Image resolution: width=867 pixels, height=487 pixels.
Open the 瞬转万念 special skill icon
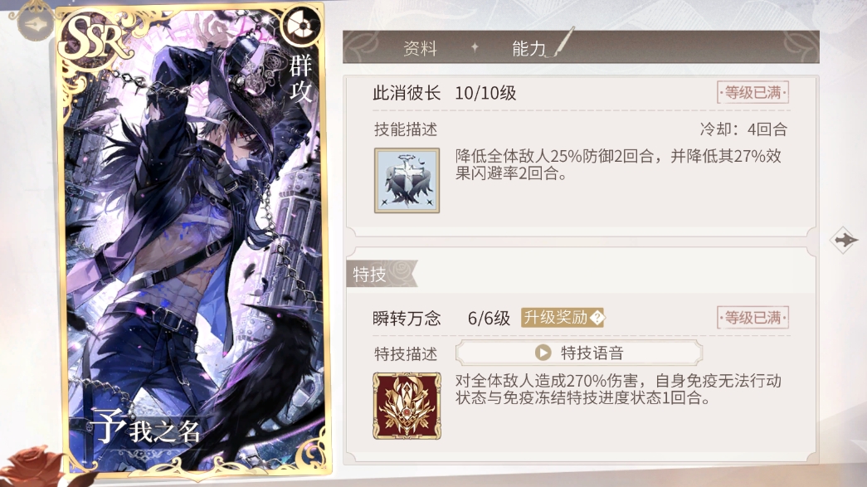coord(407,406)
